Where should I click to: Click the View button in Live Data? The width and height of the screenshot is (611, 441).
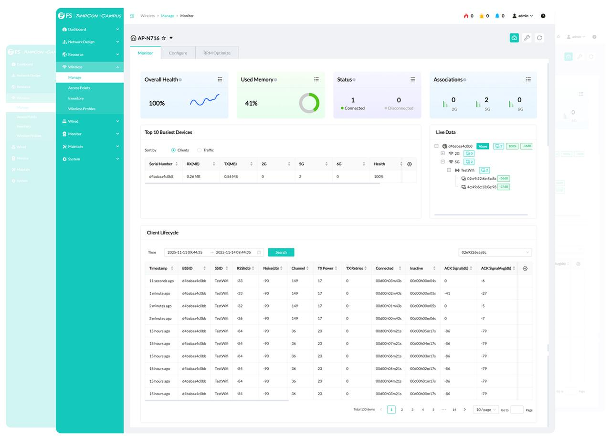point(483,146)
